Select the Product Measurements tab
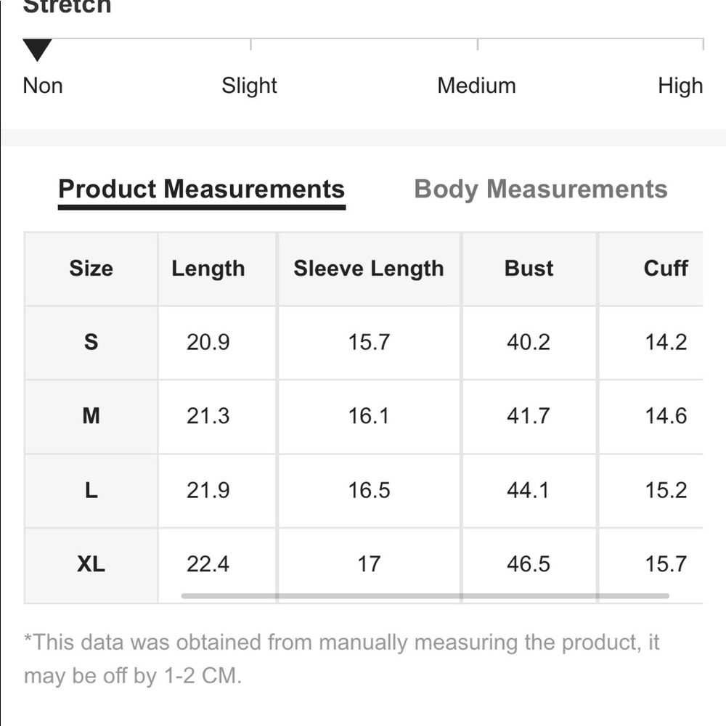Screen dimensions: 726x726 (201, 189)
